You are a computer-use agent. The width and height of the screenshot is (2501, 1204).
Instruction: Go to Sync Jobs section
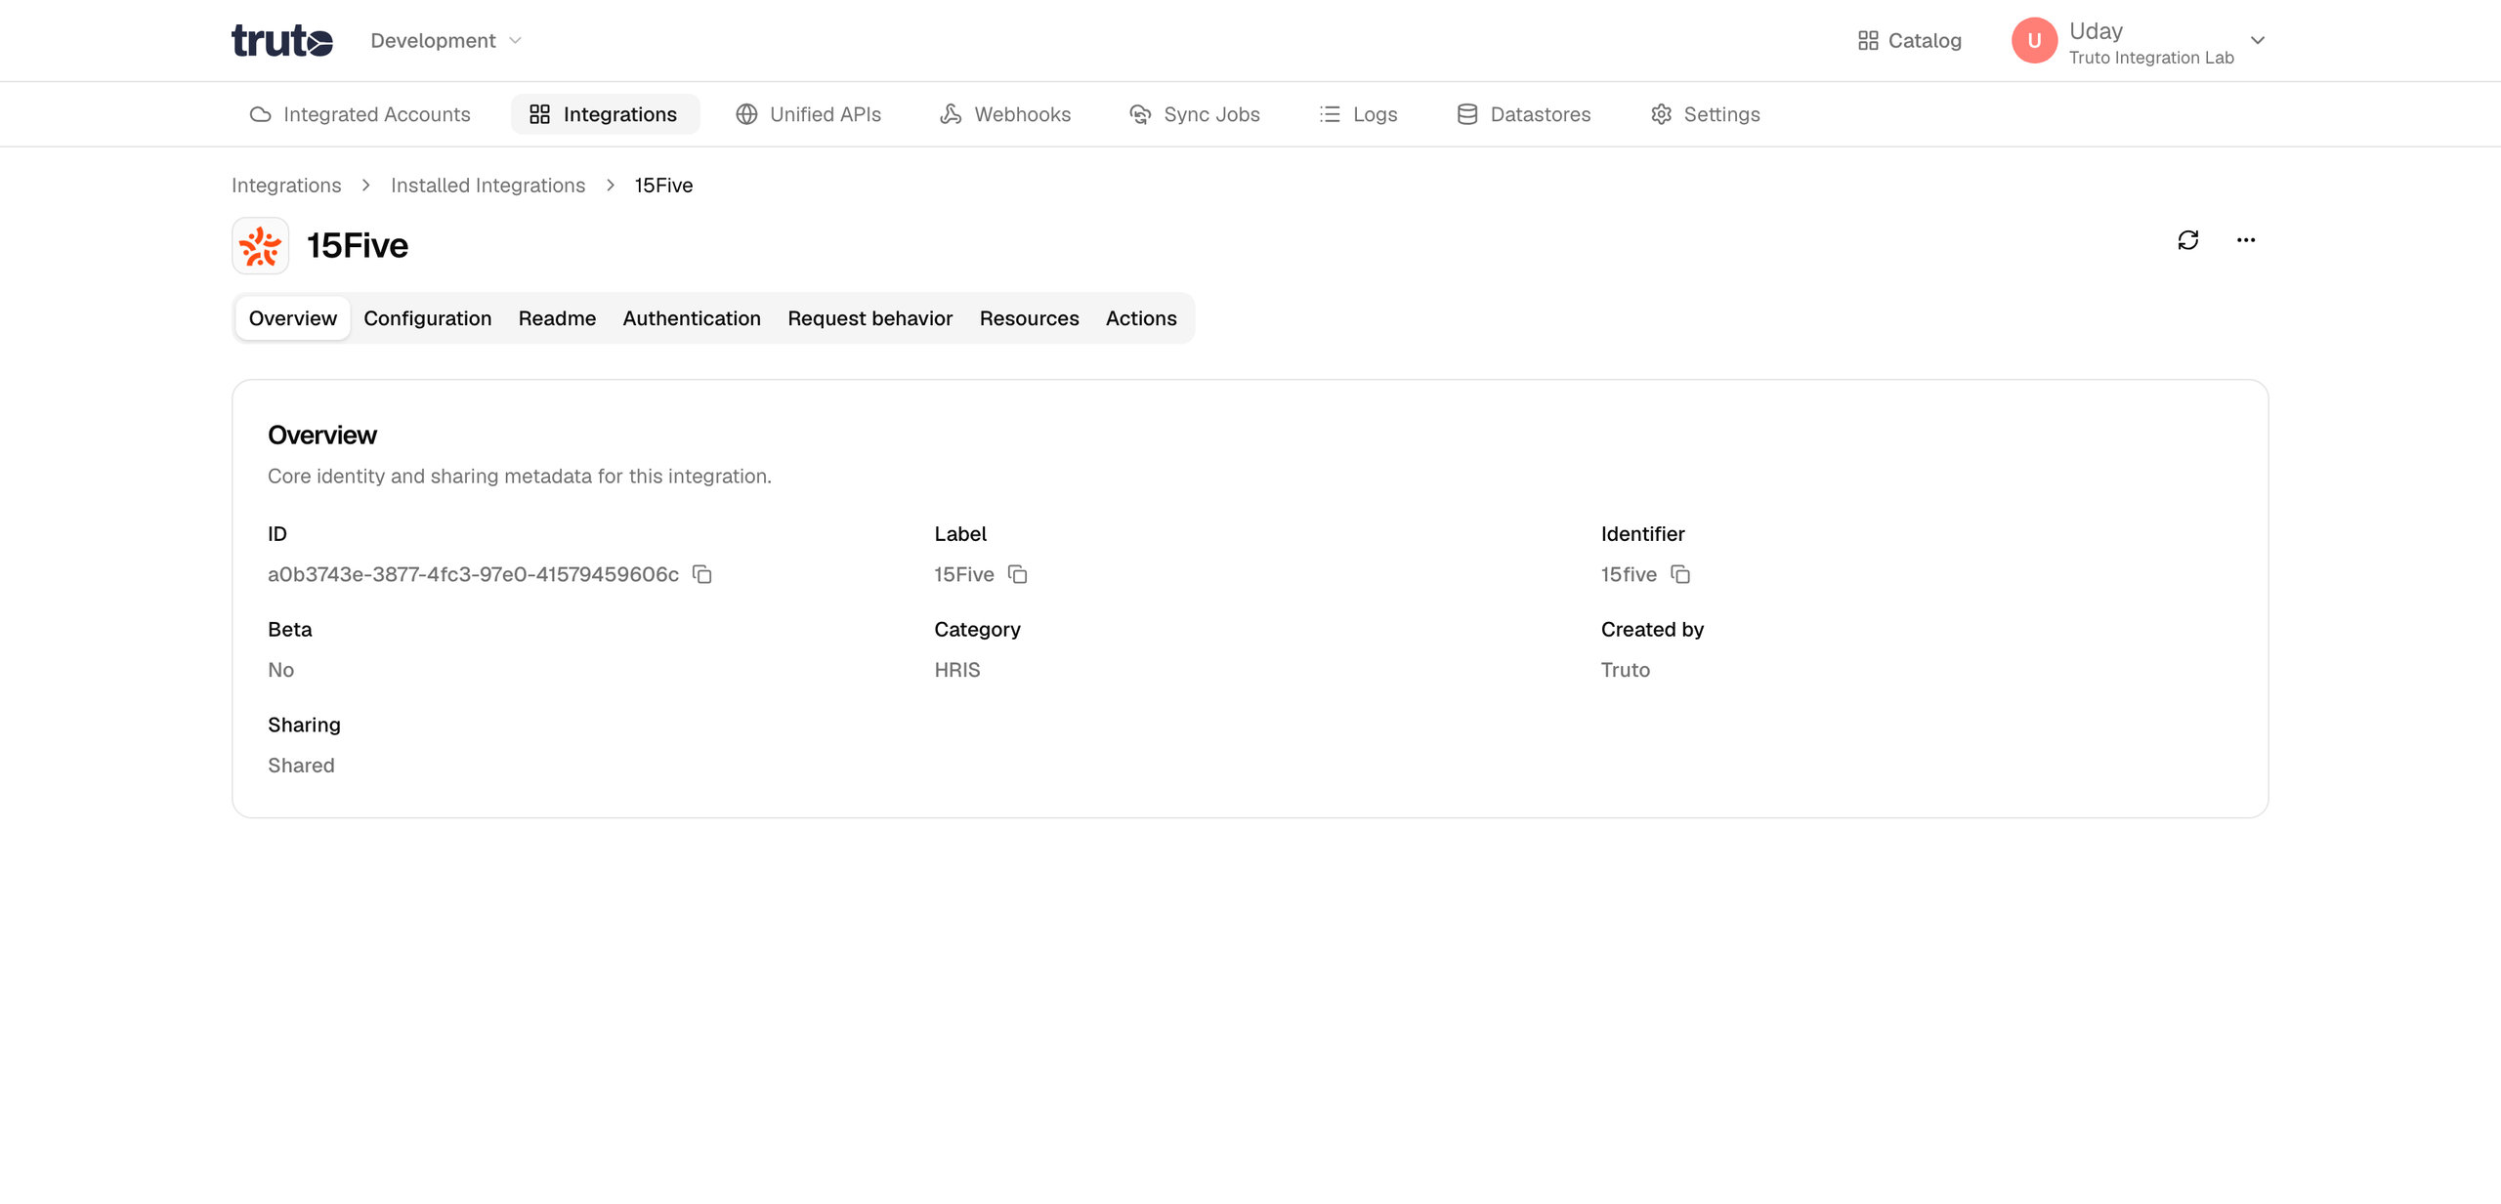1195,114
